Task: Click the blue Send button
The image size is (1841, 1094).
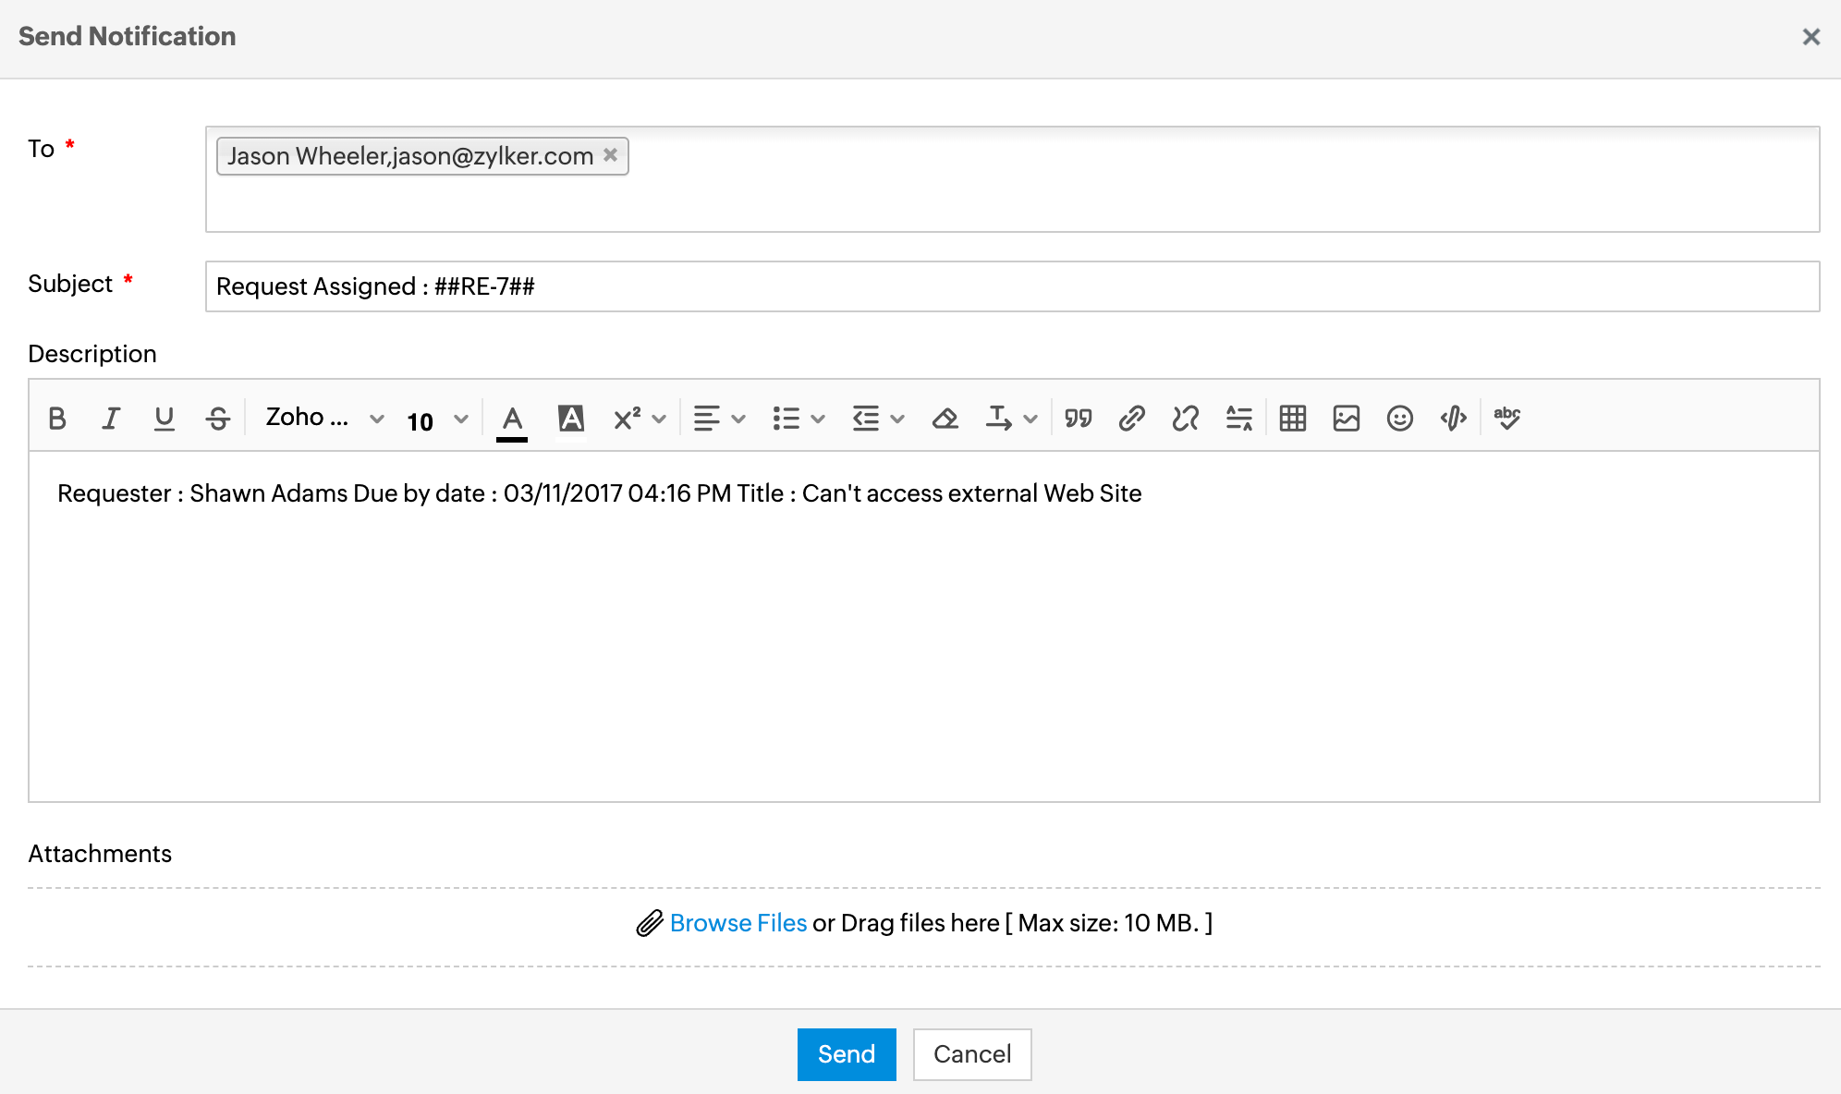Action: pos(846,1054)
